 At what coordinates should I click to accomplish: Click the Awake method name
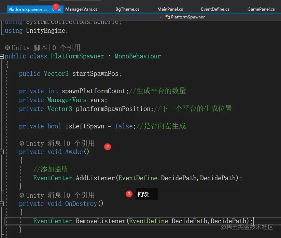(x=74, y=152)
